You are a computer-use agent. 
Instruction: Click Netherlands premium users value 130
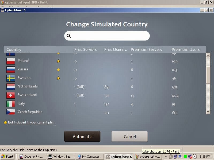tap(174, 87)
